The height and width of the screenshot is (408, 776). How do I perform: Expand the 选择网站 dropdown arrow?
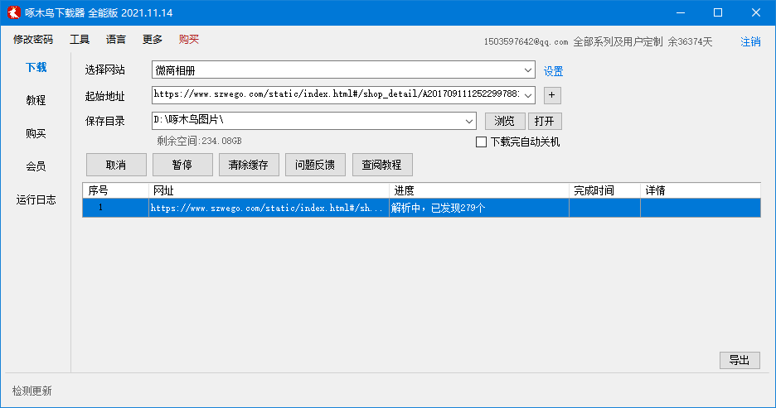point(527,70)
